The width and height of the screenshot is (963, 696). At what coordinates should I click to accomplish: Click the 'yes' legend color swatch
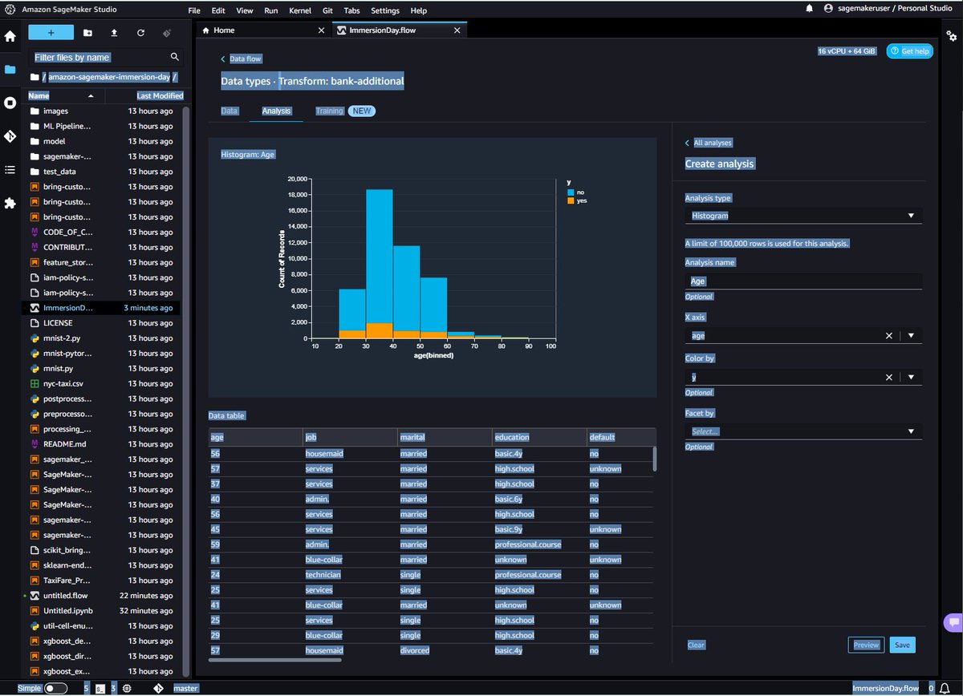pyautogui.click(x=571, y=200)
